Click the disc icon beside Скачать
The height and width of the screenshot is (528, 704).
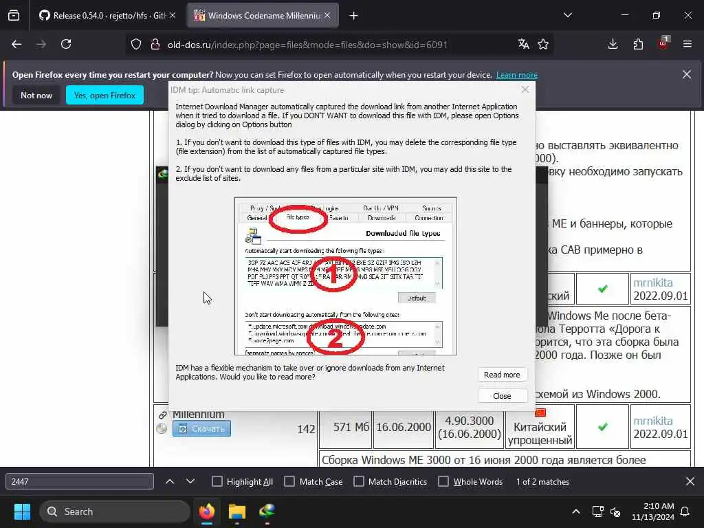pos(162,428)
